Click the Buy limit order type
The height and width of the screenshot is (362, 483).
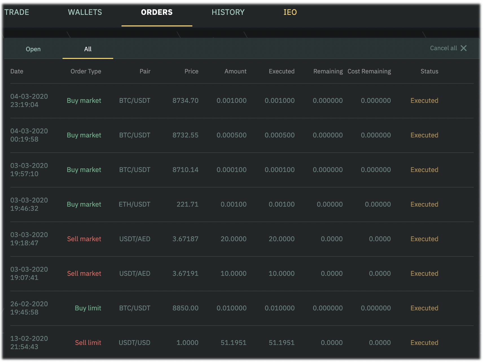[x=88, y=308]
